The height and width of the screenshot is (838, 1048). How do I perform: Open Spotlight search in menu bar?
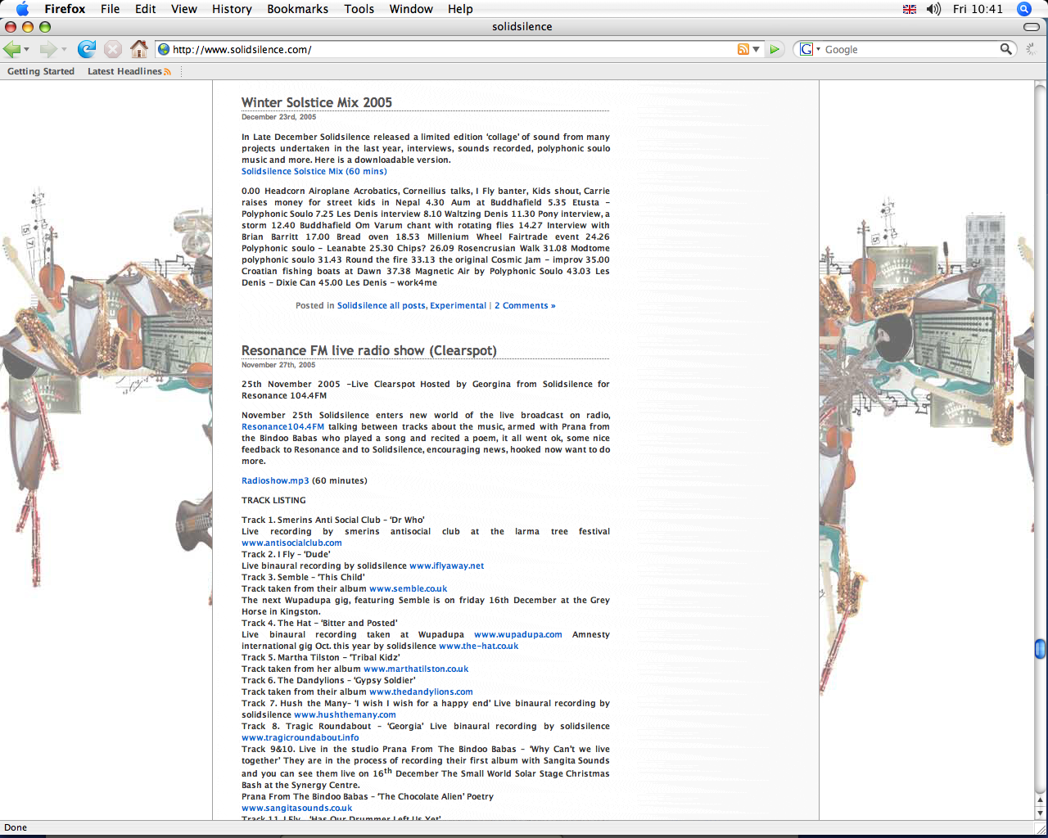pos(1023,9)
